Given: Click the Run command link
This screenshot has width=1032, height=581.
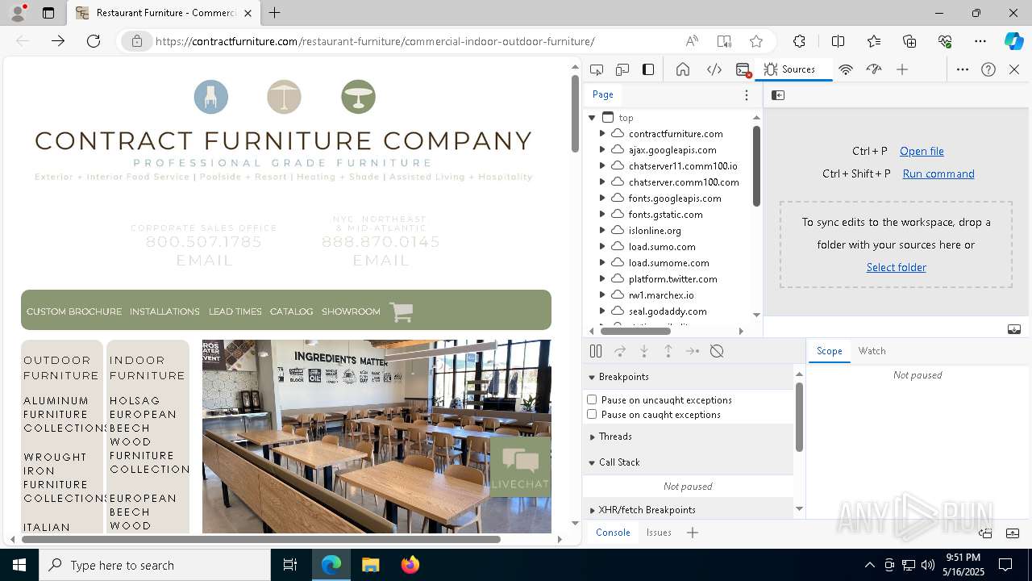Looking at the screenshot, I should [x=938, y=173].
